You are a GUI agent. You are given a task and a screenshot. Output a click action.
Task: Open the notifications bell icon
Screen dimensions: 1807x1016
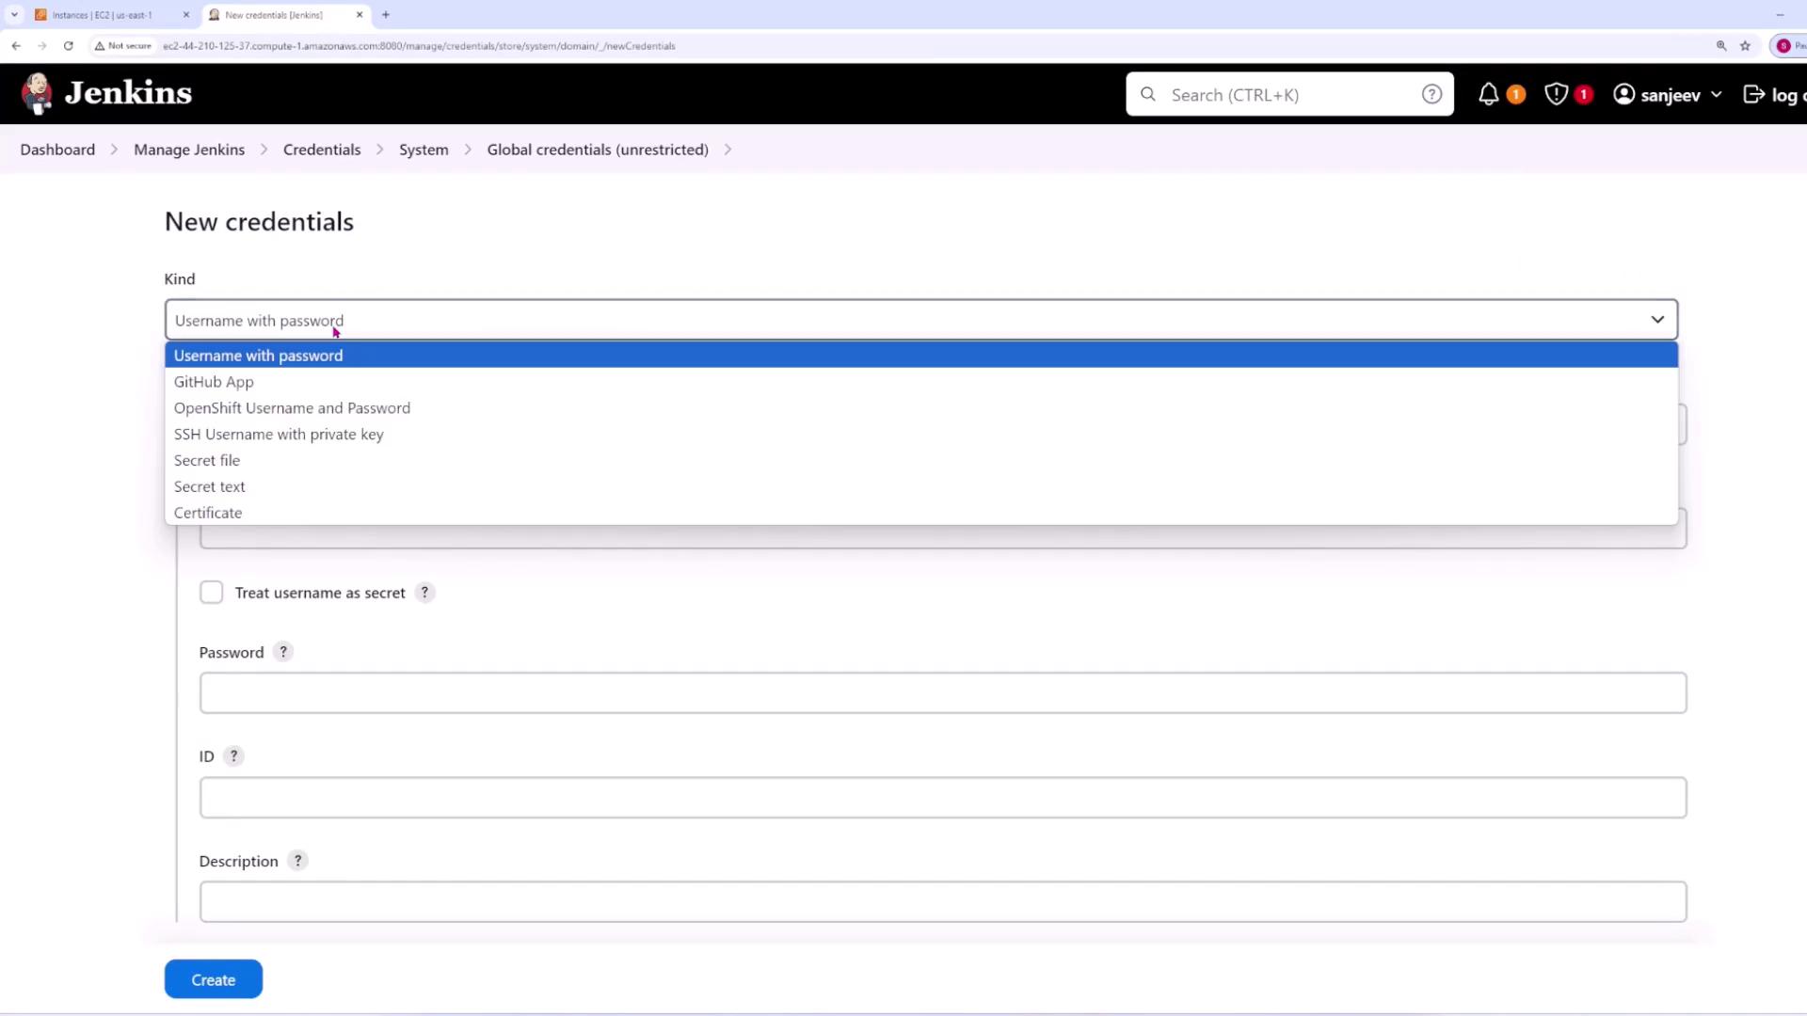click(1488, 94)
